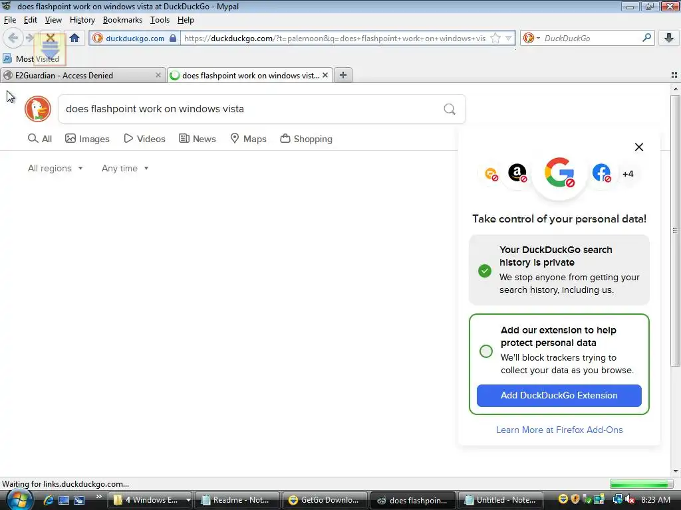Click the DuckDuckGo duck logo
Image resolution: width=681 pixels, height=510 pixels.
[38, 109]
